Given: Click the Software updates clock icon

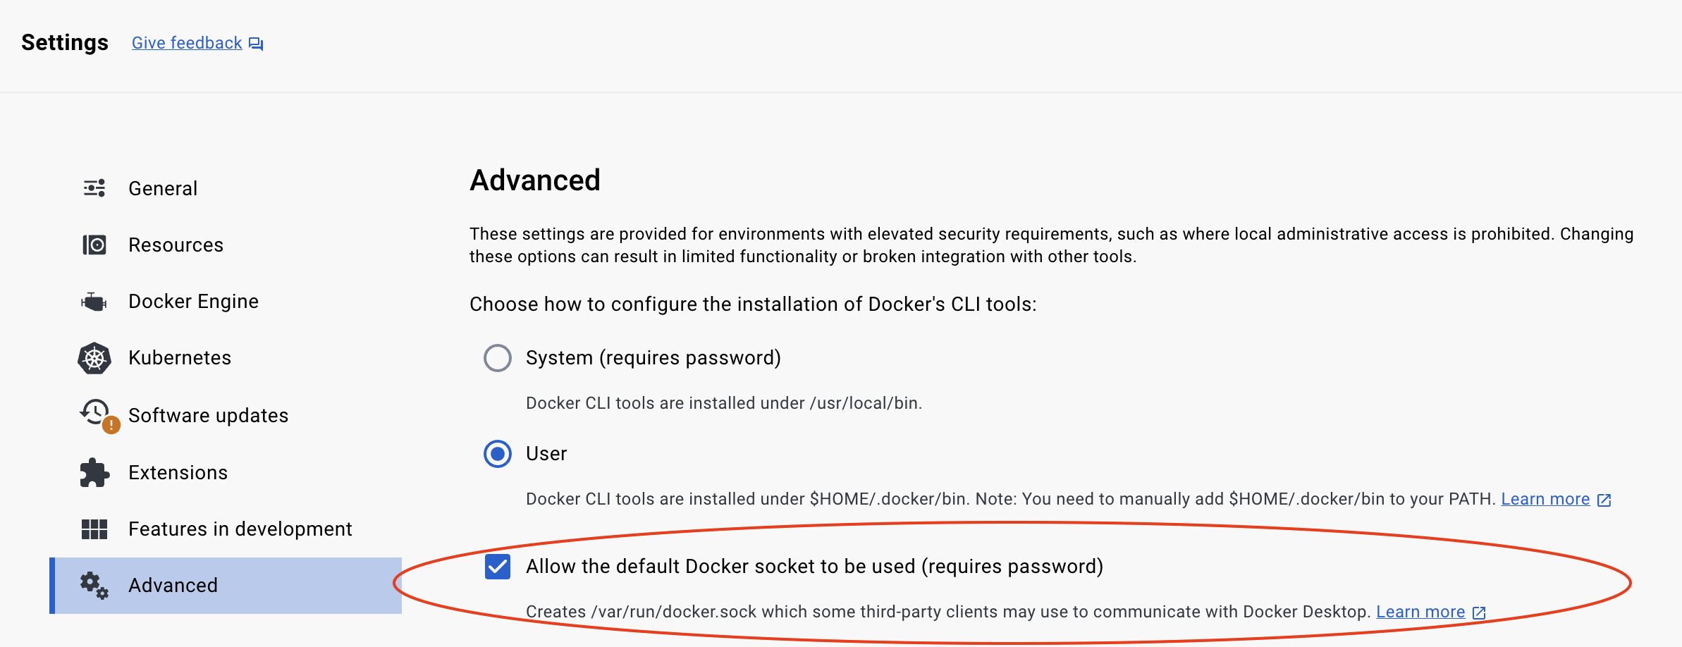Looking at the screenshot, I should 92,412.
